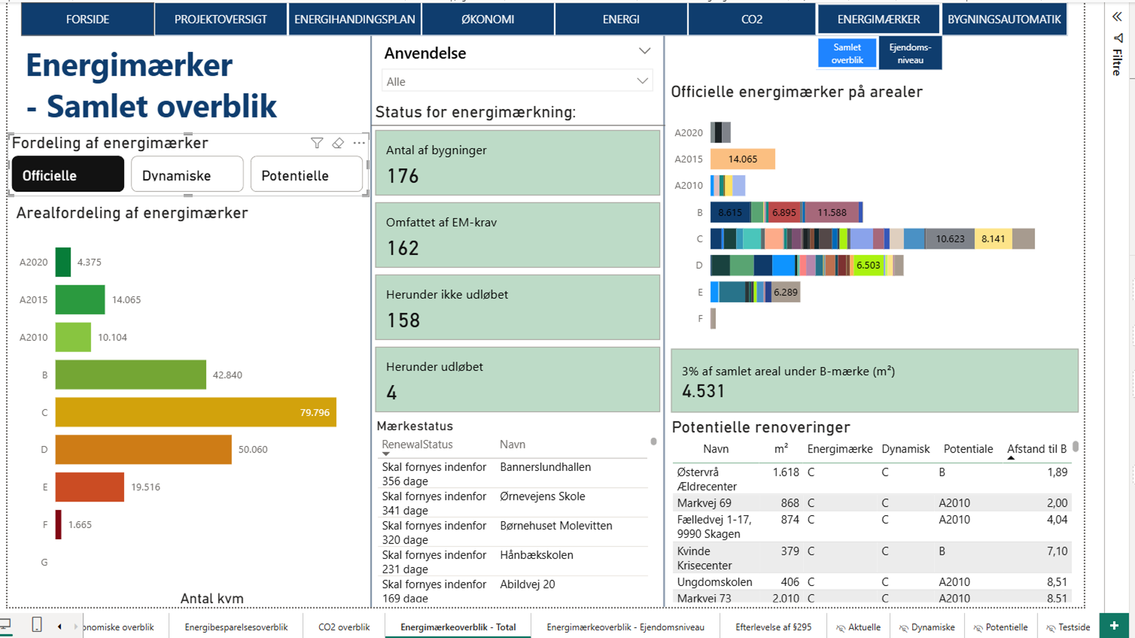Screen dimensions: 1135x638
Task: Select the Dynamiske slicer option
Action: point(187,175)
